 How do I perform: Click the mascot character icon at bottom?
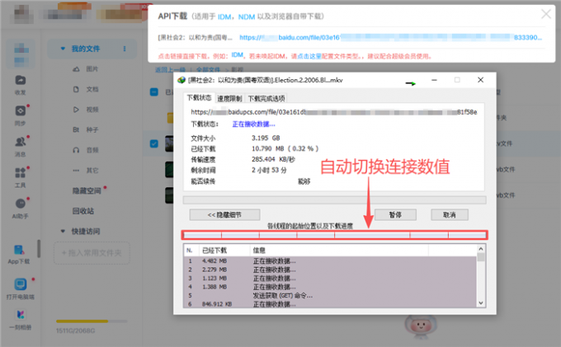(421, 326)
